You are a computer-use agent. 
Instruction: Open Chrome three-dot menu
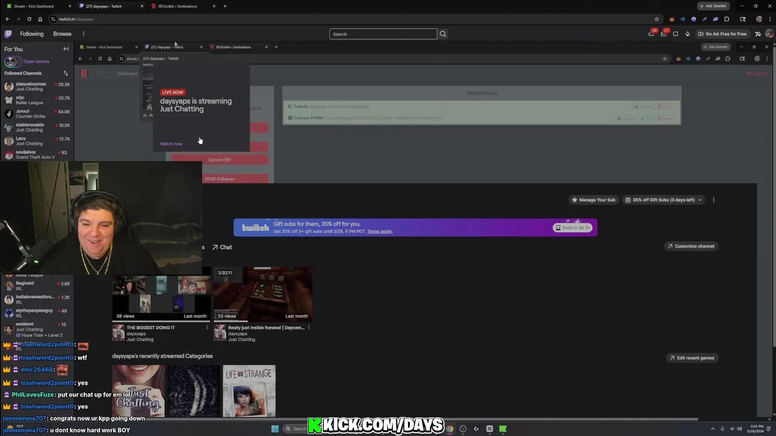[769, 19]
